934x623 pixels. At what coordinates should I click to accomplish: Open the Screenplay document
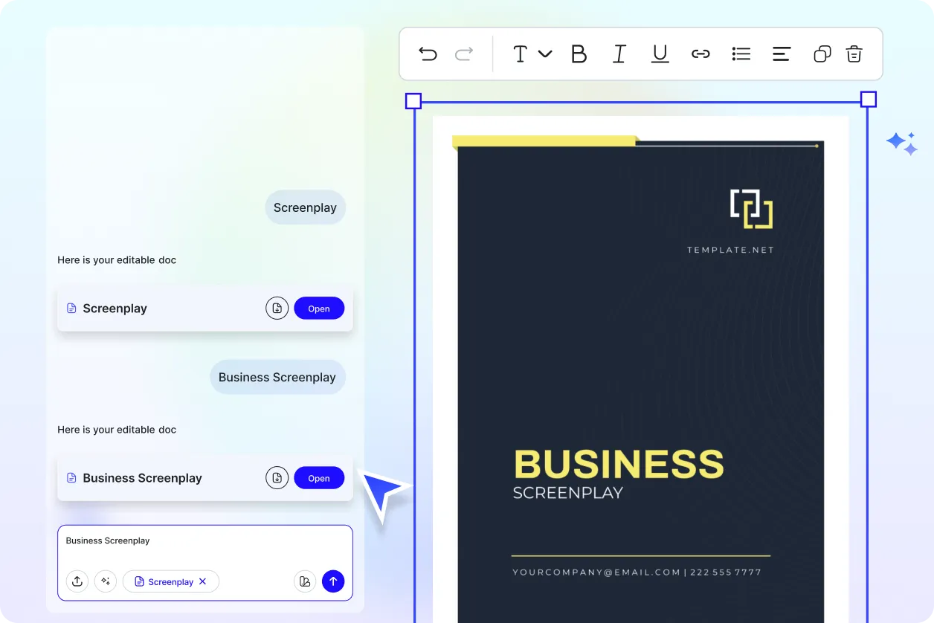click(319, 309)
